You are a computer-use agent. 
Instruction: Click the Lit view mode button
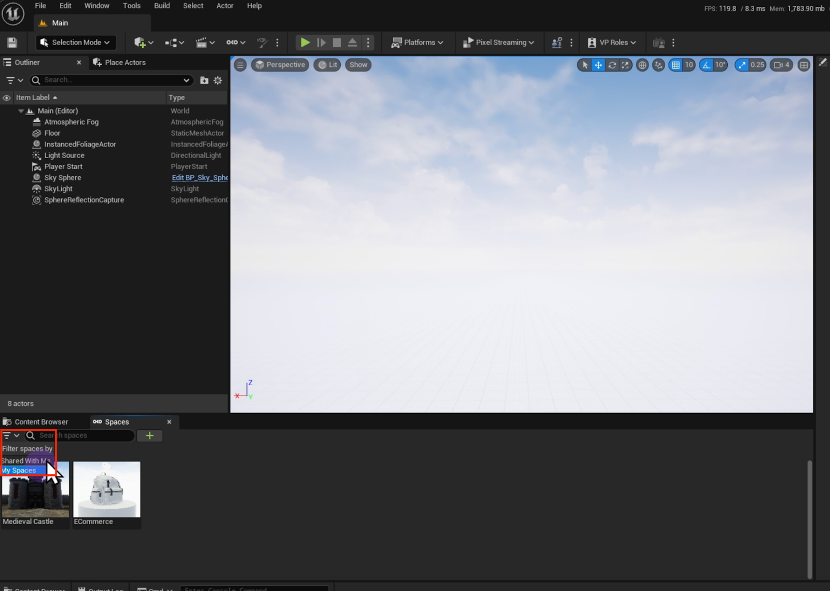click(327, 65)
